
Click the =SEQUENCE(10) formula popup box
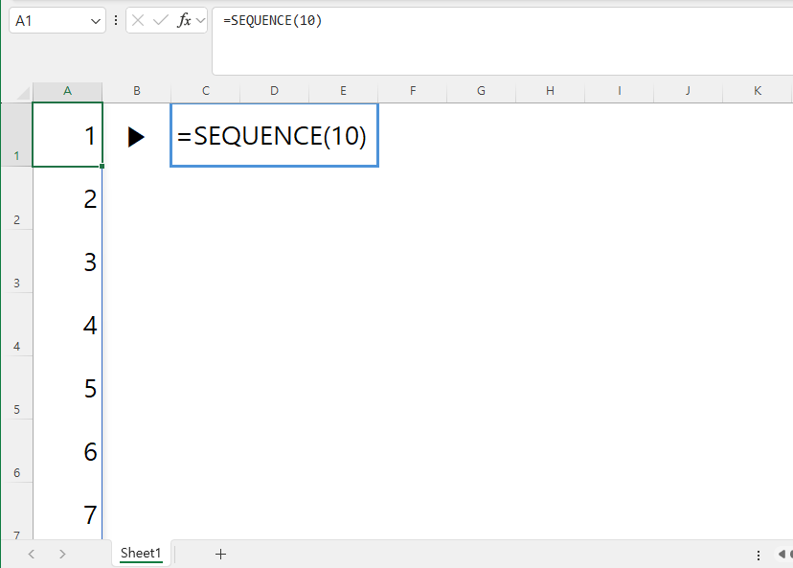[274, 135]
